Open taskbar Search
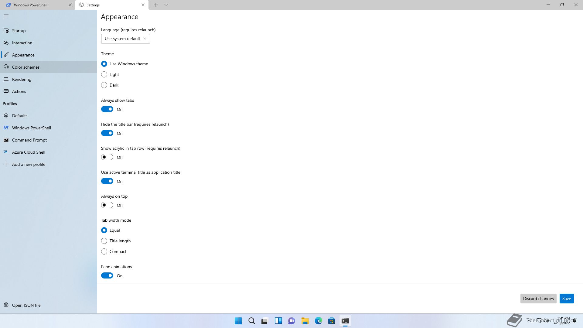The height and width of the screenshot is (328, 583). point(252,321)
